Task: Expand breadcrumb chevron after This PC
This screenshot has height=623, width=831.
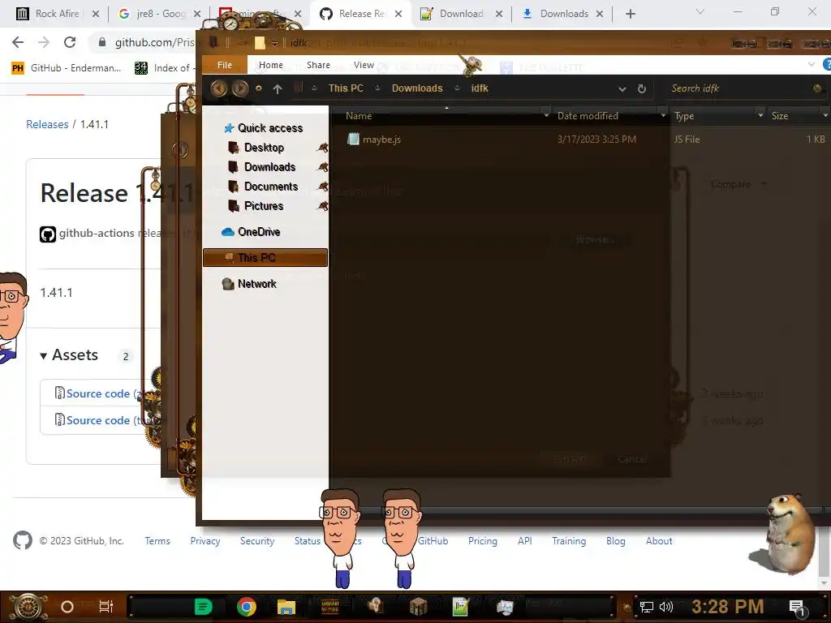Action: [x=377, y=88]
